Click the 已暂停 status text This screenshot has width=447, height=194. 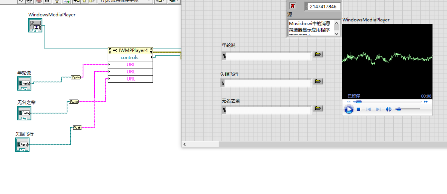click(354, 96)
